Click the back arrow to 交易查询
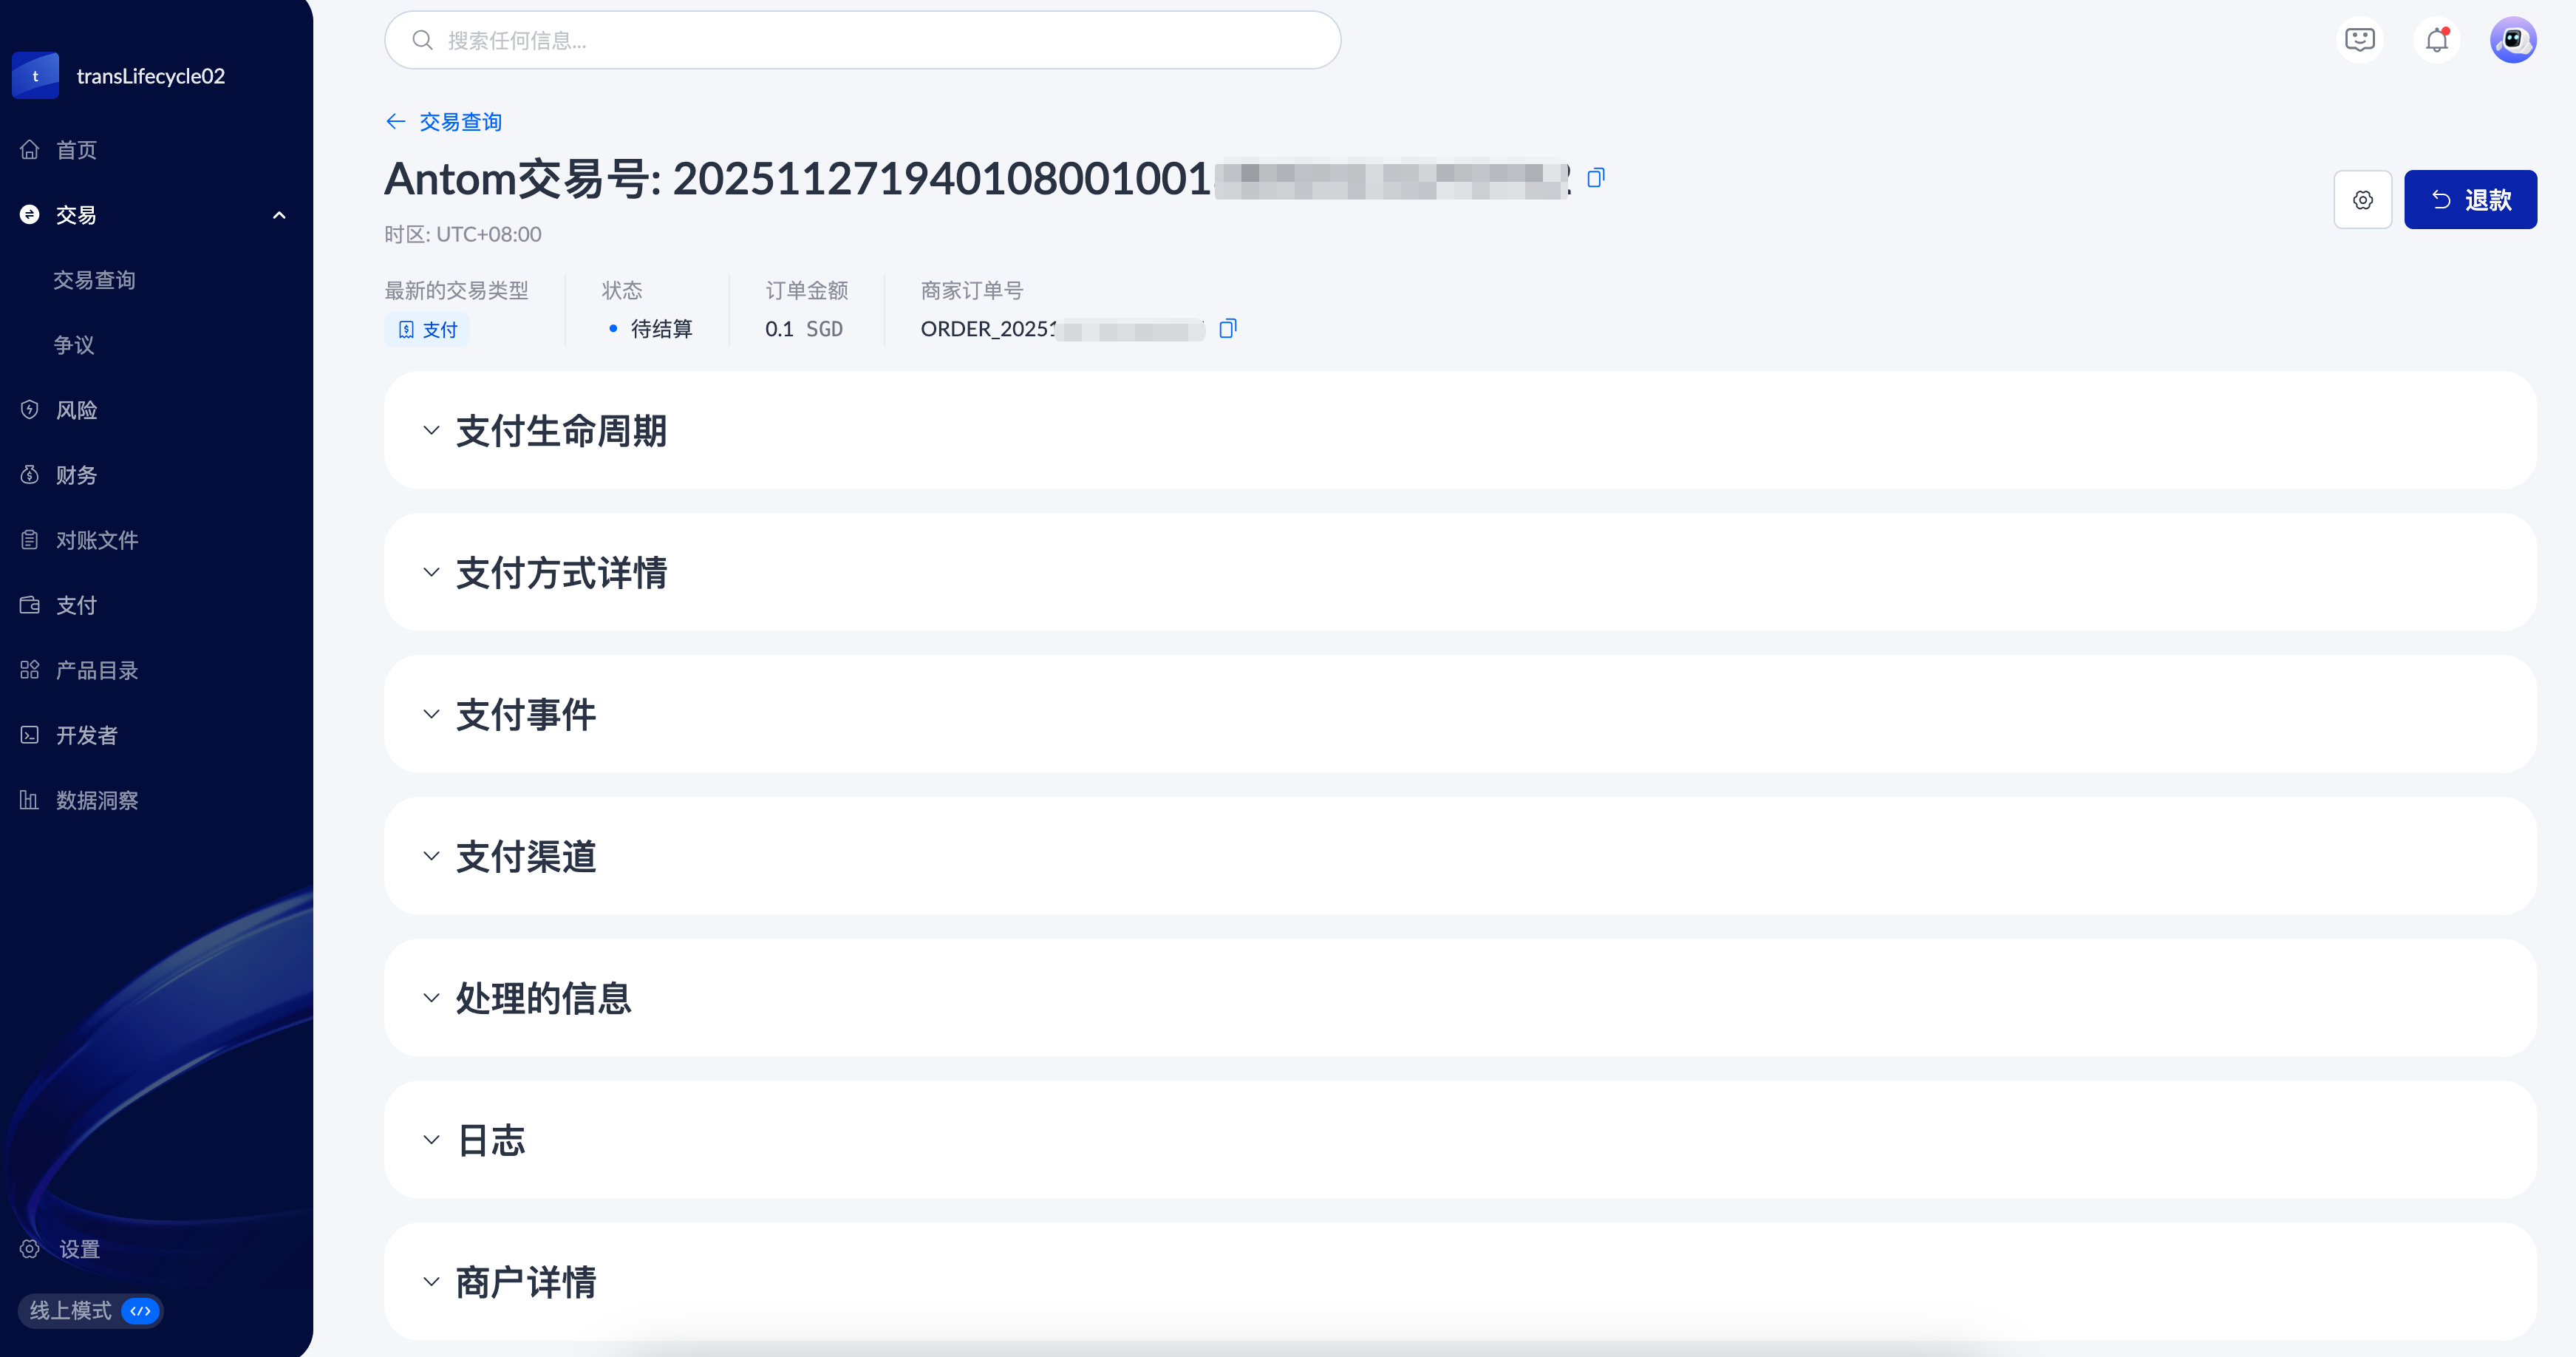This screenshot has height=1357, width=2576. (x=396, y=122)
